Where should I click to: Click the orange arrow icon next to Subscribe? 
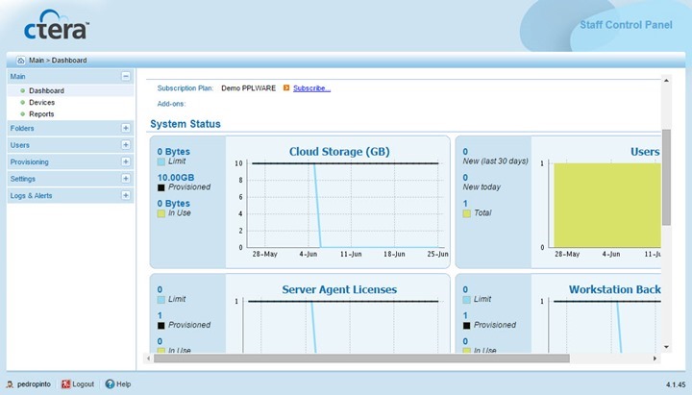[x=286, y=88]
